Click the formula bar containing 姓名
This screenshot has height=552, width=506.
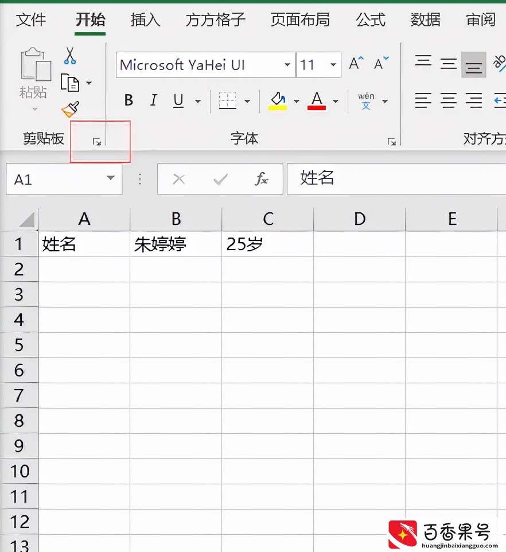coord(396,179)
